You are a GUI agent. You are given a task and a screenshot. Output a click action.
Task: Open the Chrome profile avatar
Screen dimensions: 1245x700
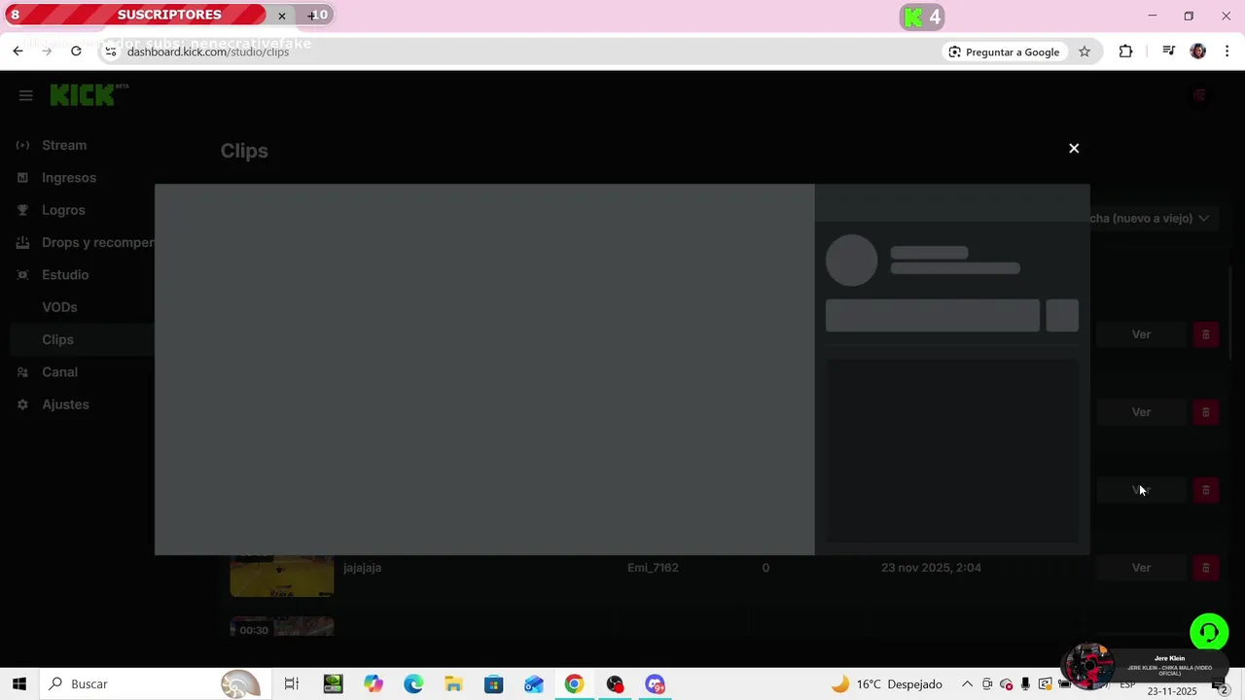pos(1198,52)
